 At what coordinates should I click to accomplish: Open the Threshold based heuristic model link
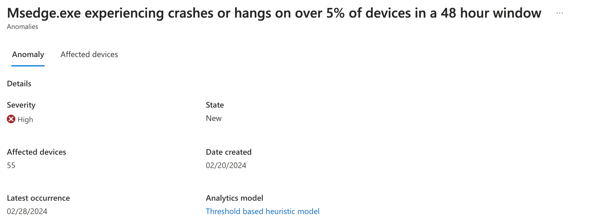tap(262, 211)
